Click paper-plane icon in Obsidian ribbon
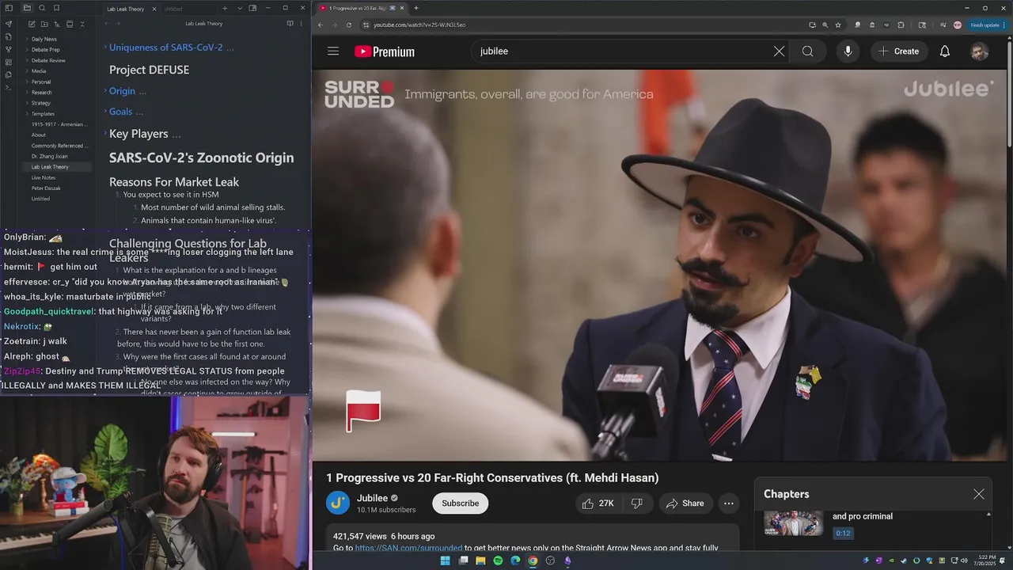 [x=9, y=24]
